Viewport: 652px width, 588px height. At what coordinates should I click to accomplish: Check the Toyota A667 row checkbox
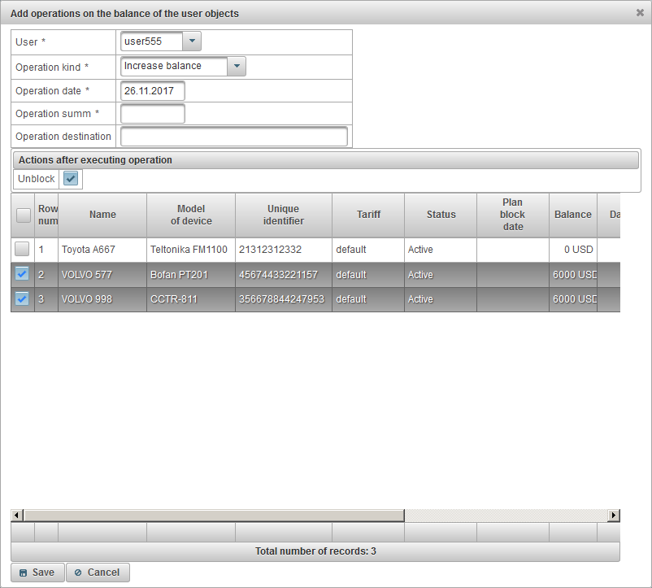(x=22, y=250)
